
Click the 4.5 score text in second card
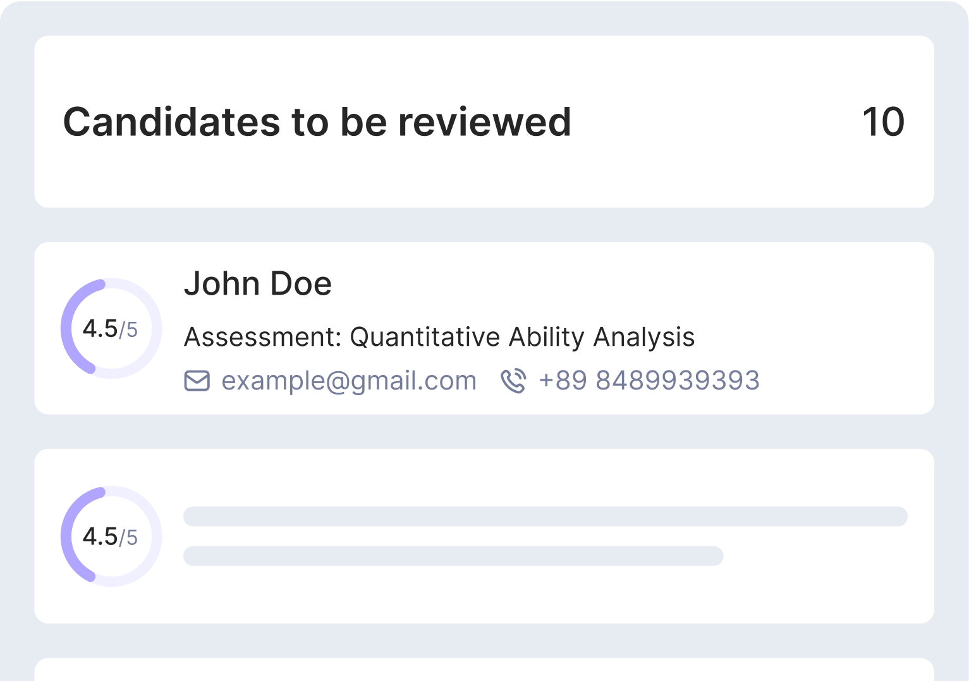point(100,536)
